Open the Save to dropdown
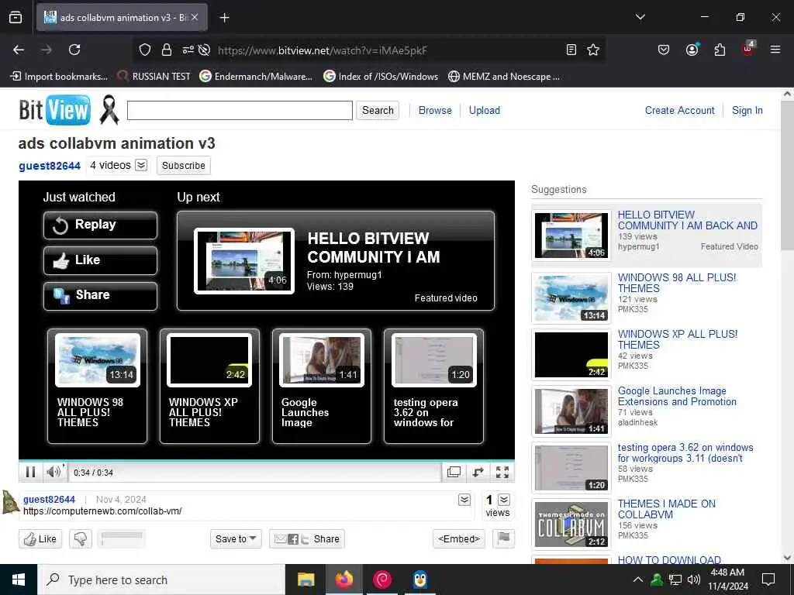 click(236, 539)
